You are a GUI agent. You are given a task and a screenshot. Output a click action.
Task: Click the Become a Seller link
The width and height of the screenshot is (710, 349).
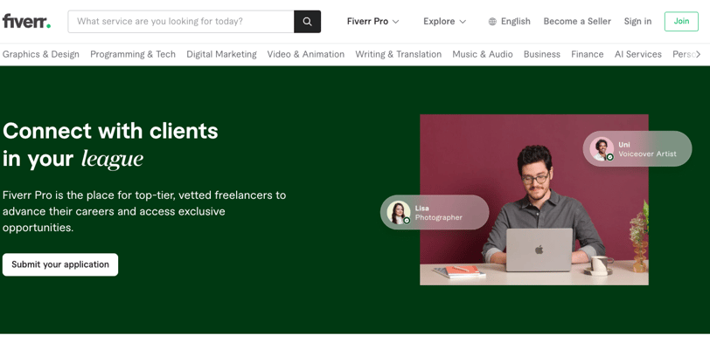coord(577,22)
